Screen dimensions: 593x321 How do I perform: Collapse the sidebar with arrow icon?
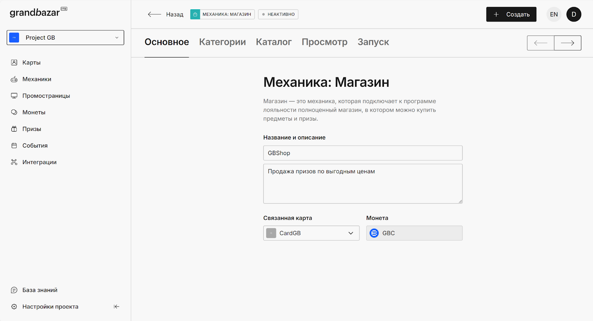[116, 307]
